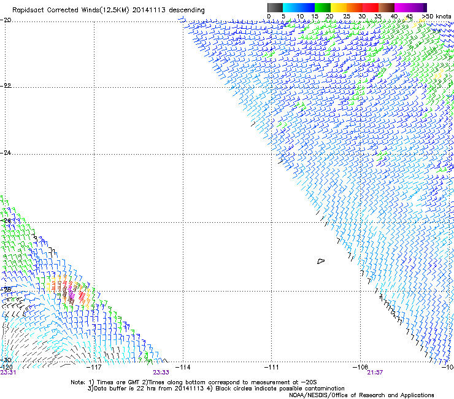
Task: Click the purple '23:31' swath time label
Action: pos(8,373)
